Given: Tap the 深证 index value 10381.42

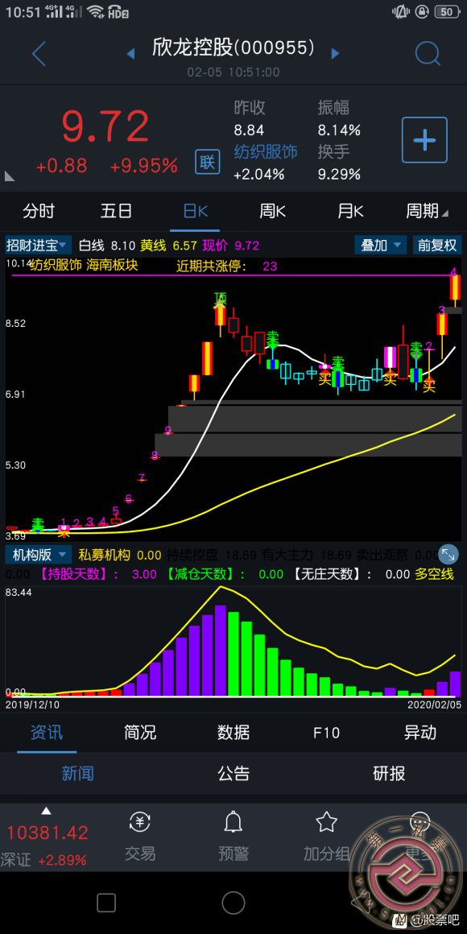Looking at the screenshot, I should [48, 832].
